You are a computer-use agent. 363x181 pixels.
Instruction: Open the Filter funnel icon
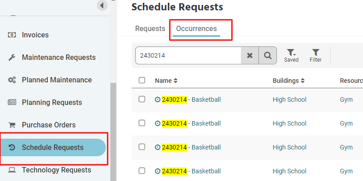point(316,55)
